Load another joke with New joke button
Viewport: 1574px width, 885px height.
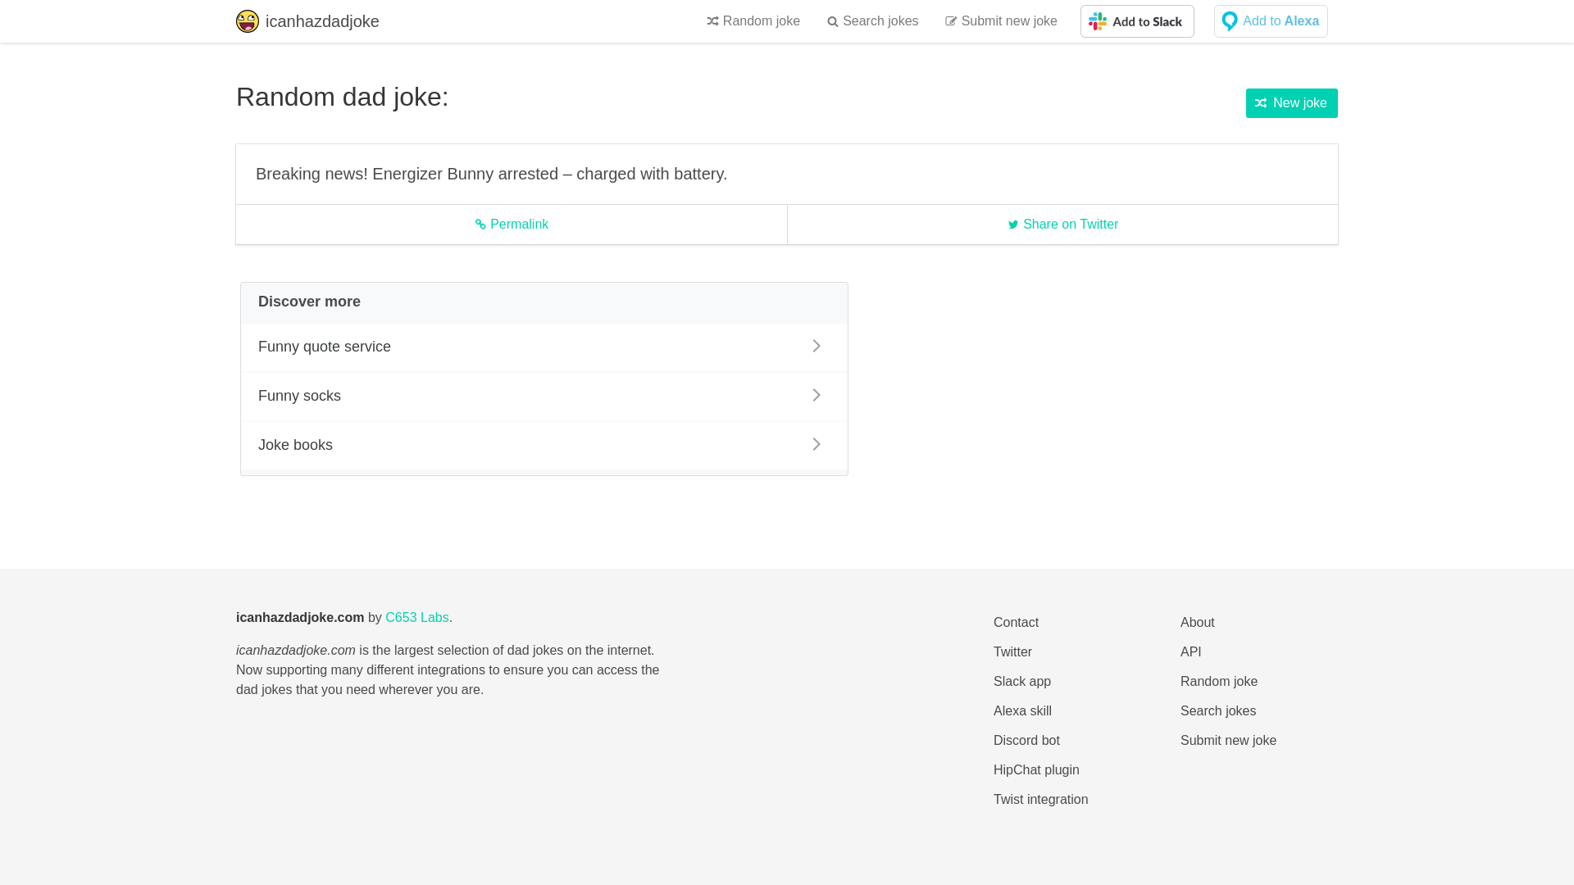coord(1292,103)
